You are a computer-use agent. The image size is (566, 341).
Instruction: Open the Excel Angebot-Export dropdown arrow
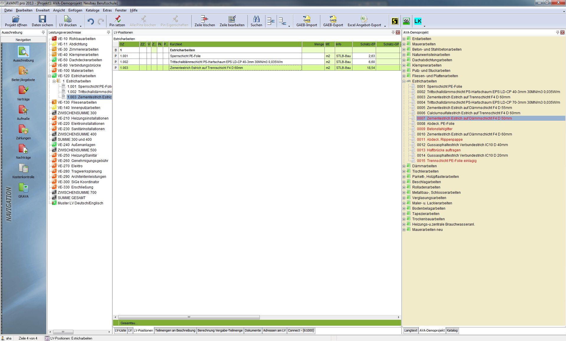[x=385, y=26]
